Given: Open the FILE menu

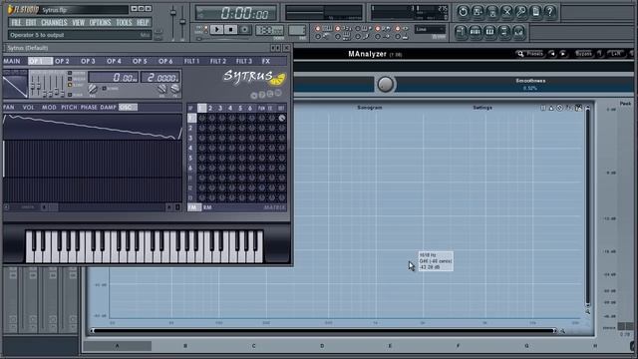Looking at the screenshot, I should coord(16,22).
